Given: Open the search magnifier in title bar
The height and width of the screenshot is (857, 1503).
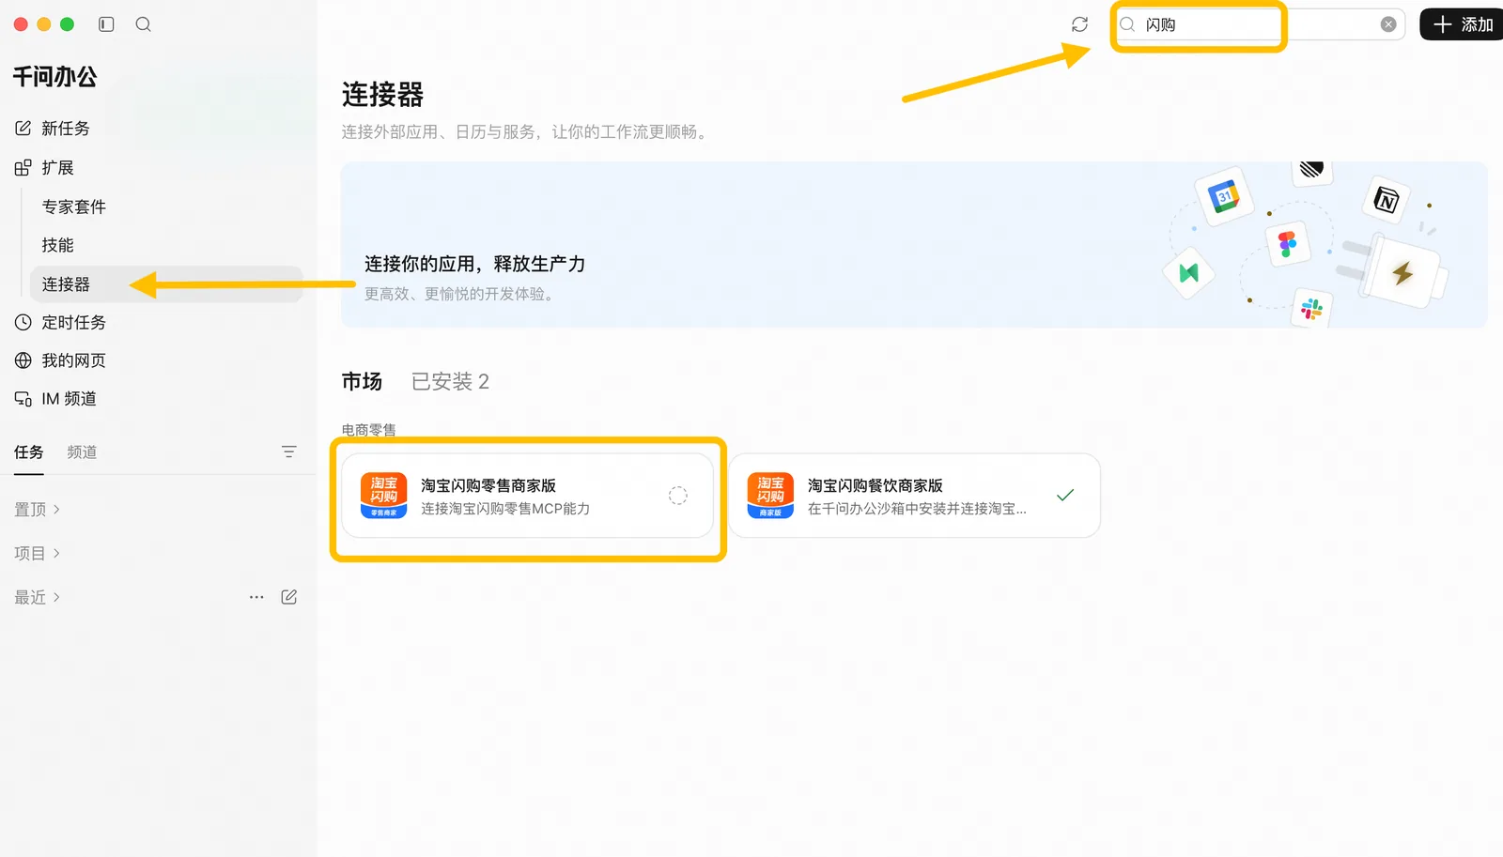Looking at the screenshot, I should coord(143,24).
